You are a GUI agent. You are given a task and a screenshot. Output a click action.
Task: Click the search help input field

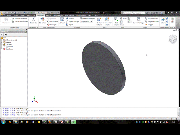point(134,13)
